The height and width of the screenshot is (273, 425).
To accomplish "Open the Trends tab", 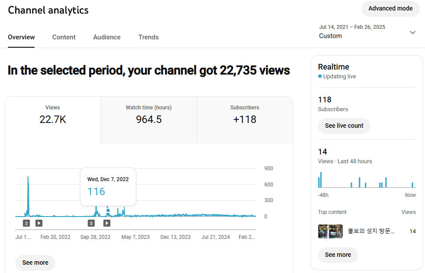I will (x=148, y=37).
